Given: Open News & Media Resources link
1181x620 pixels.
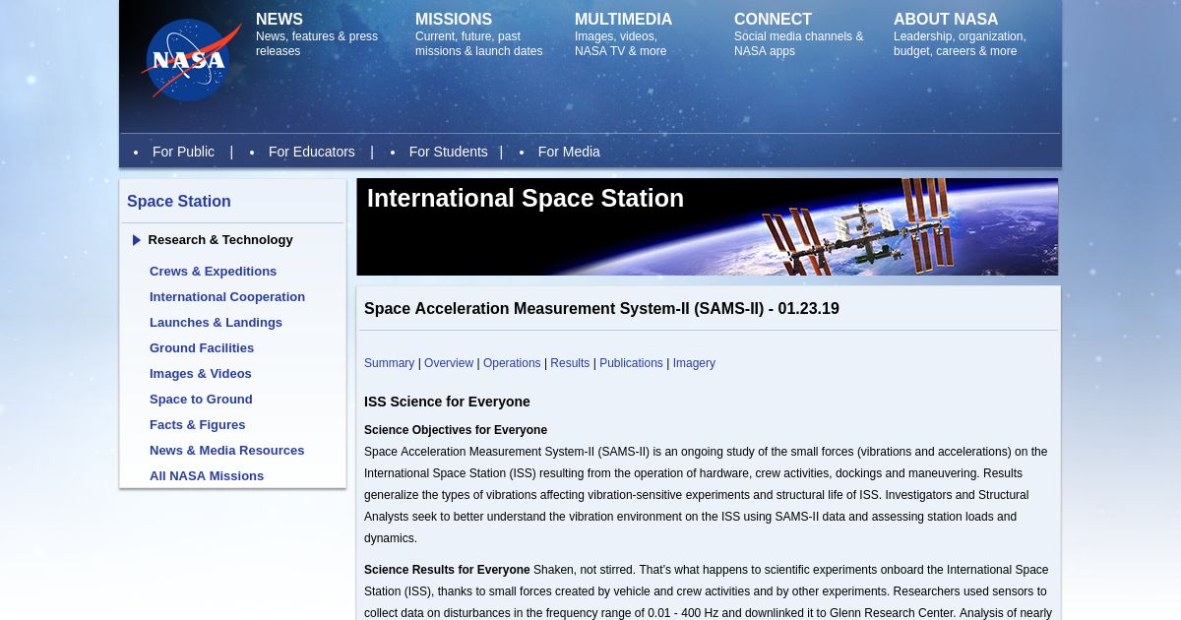Looking at the screenshot, I should point(227,451).
